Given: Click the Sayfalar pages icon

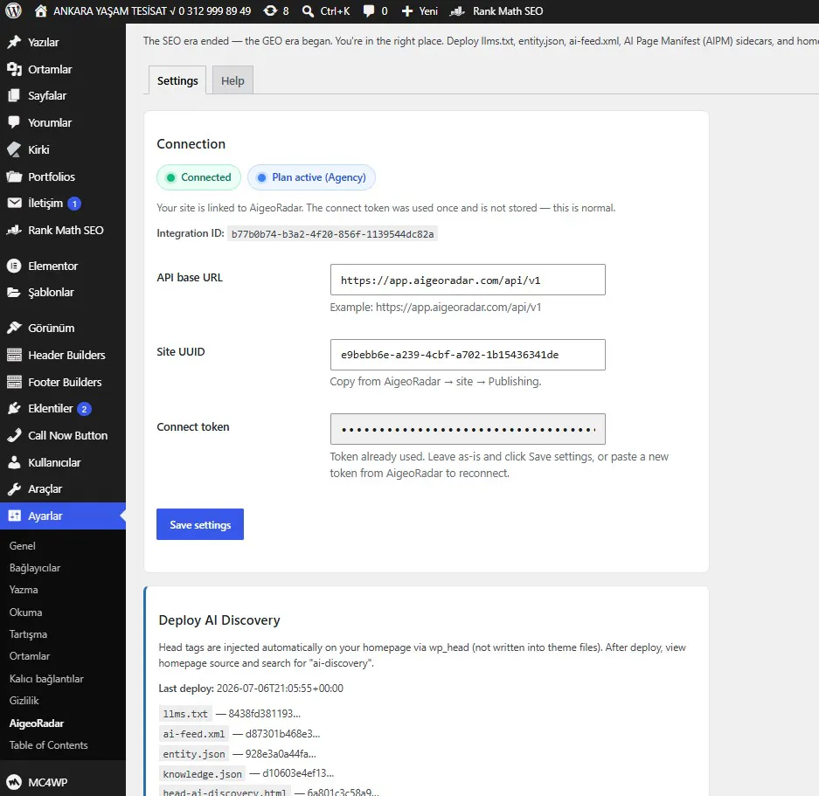Looking at the screenshot, I should tap(14, 95).
